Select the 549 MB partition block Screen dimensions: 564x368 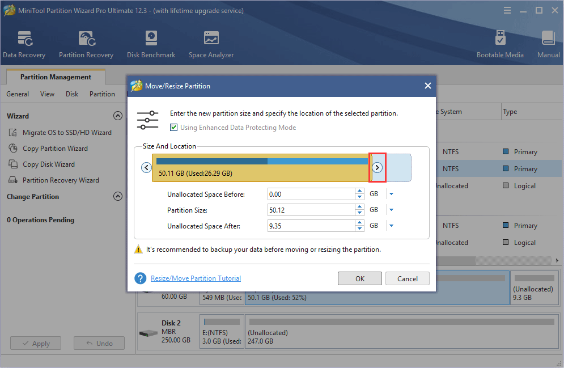222,298
